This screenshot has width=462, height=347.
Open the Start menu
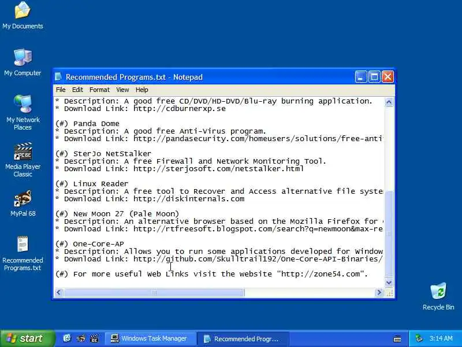point(27,338)
